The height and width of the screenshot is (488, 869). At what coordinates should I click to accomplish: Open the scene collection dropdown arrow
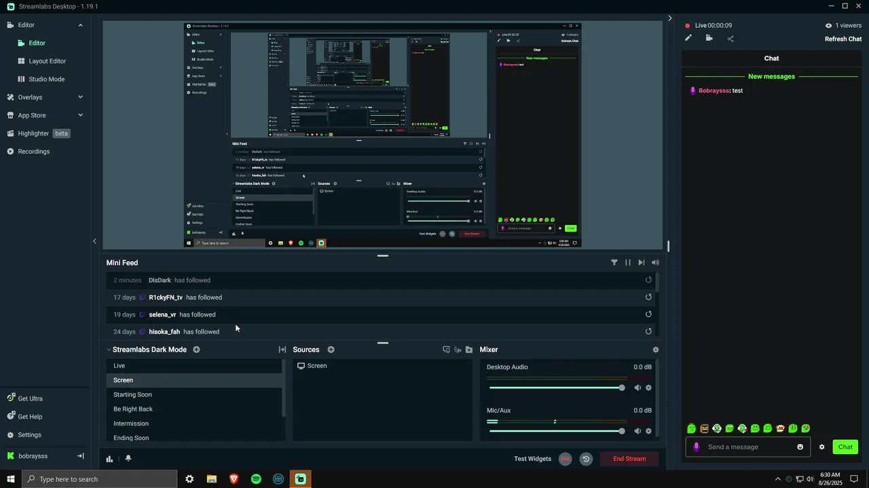(108, 350)
